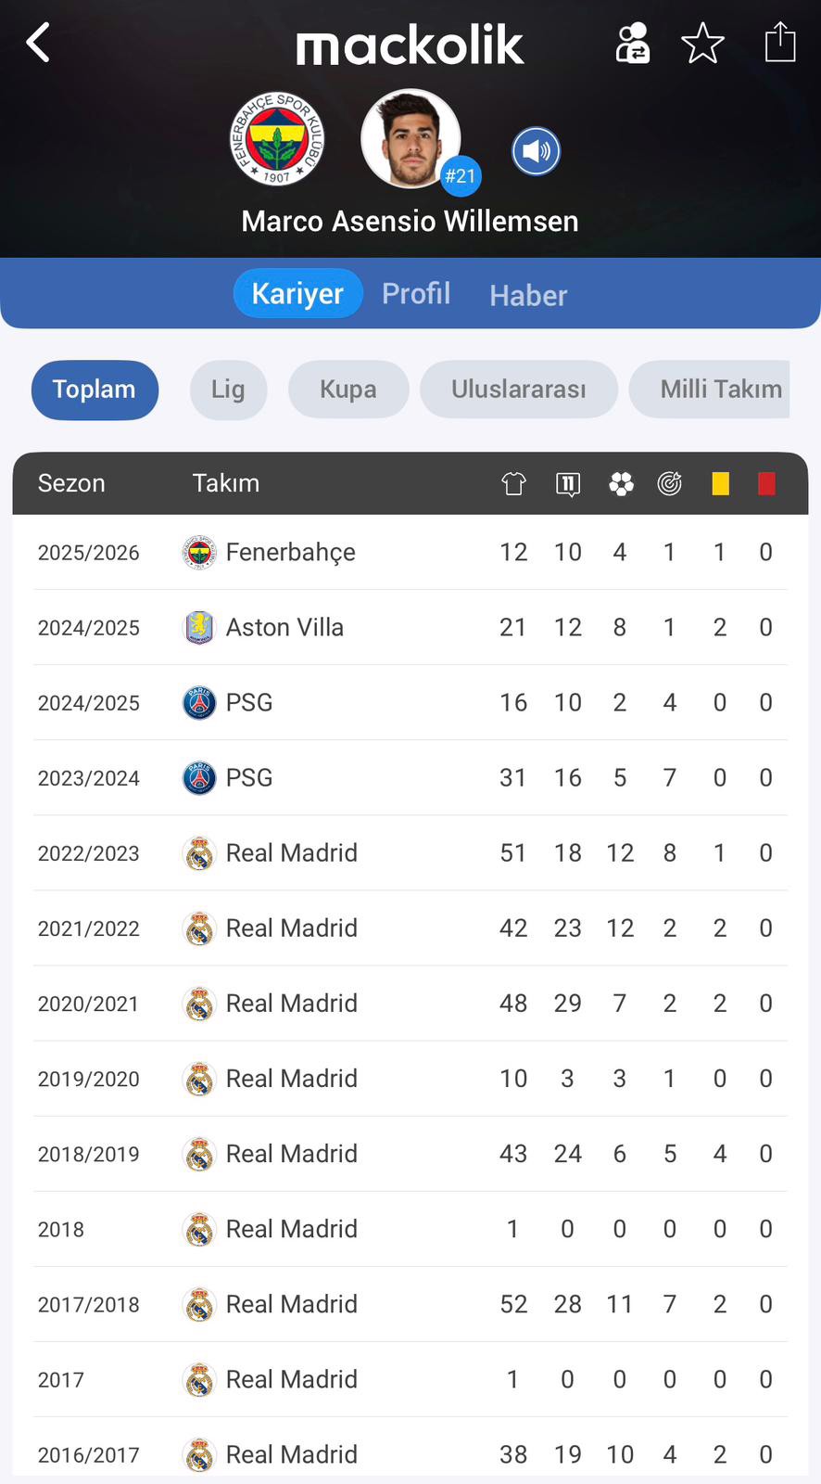This screenshot has height=1484, width=821.
Task: Tap the assists target icon column header
Action: [669, 483]
